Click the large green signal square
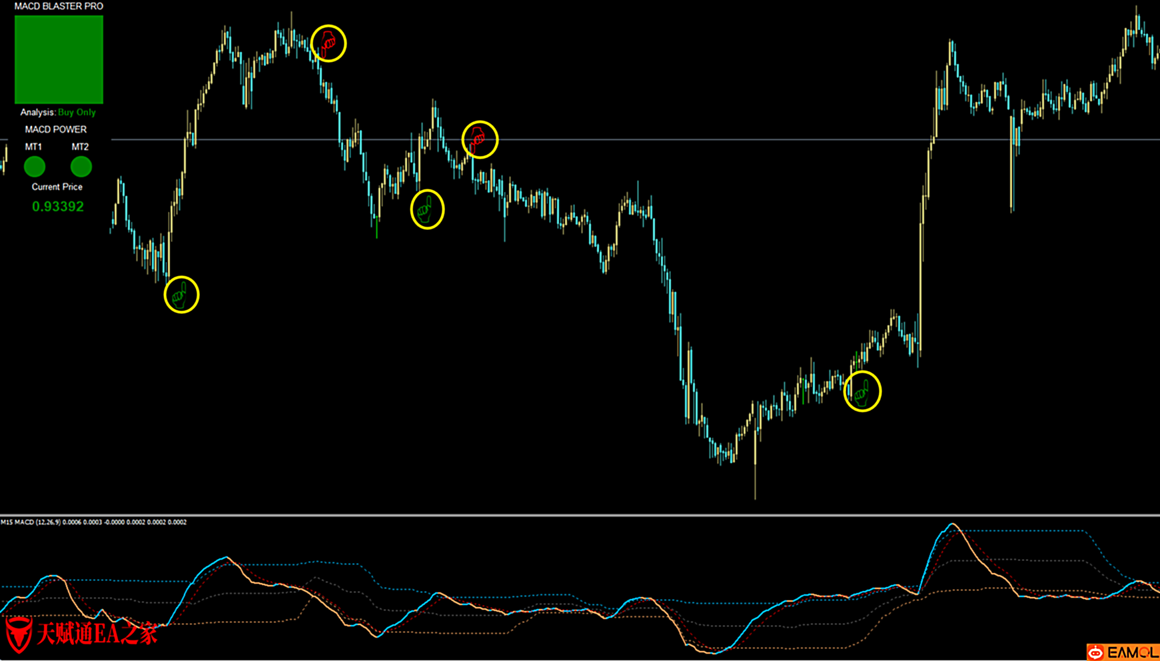The image size is (1160, 661). point(59,59)
